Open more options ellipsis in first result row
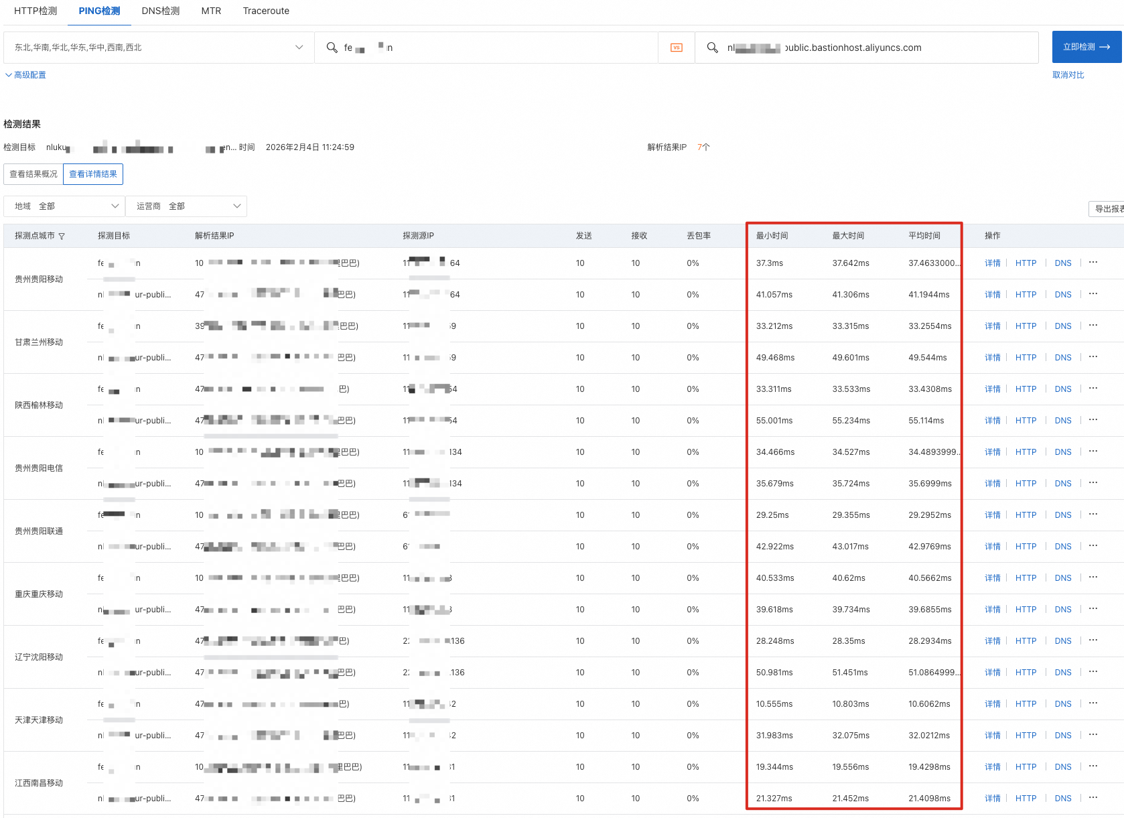The width and height of the screenshot is (1124, 818). [1093, 263]
